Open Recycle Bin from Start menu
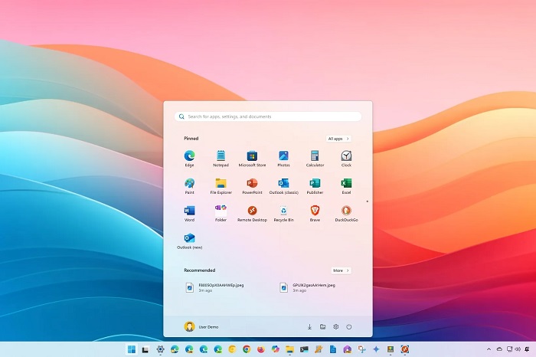Image resolution: width=536 pixels, height=357 pixels. pyautogui.click(x=283, y=214)
